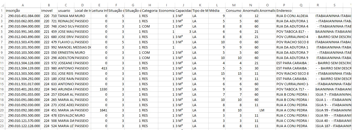Select inscription cell 290.010.451.084.000
The width and height of the screenshot is (352, 130).
click(23, 16)
